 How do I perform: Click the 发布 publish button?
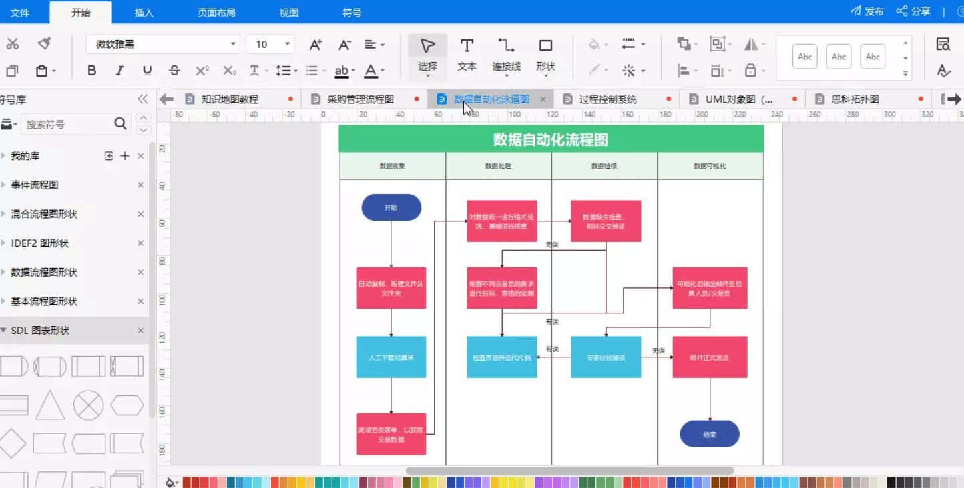[867, 11]
